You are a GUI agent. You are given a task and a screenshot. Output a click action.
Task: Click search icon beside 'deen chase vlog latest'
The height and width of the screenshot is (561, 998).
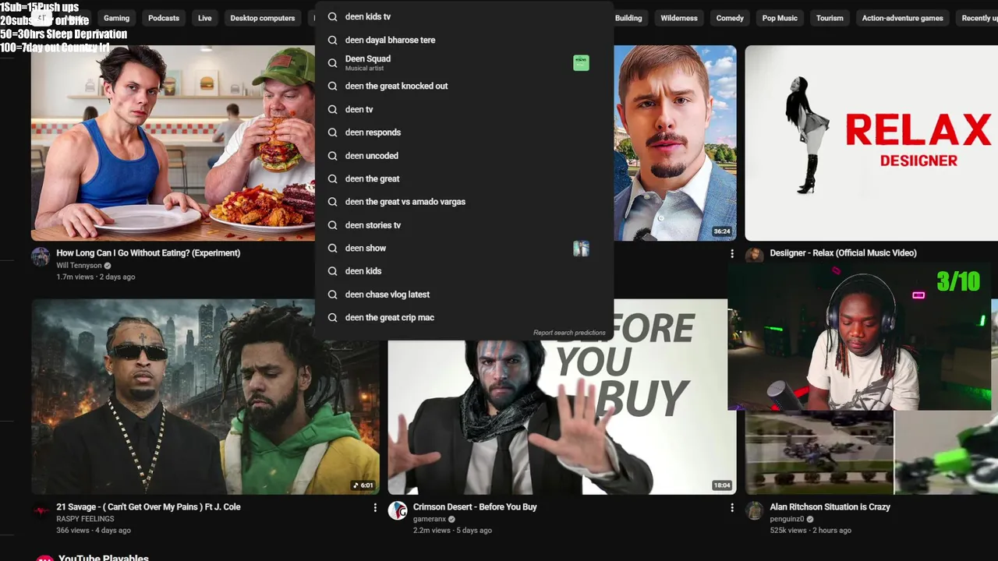(x=332, y=295)
